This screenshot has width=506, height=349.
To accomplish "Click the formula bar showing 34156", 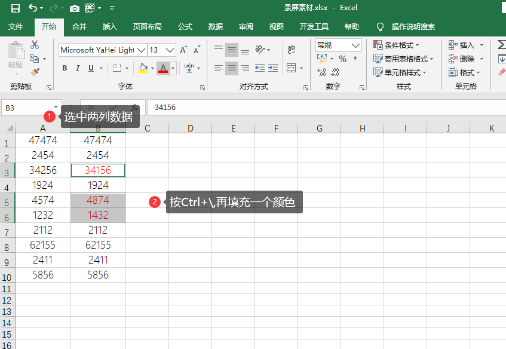I will pos(327,108).
